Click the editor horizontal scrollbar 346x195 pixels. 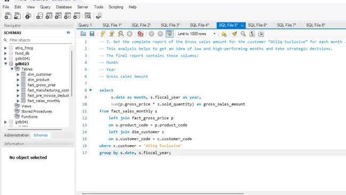[x=163, y=194]
